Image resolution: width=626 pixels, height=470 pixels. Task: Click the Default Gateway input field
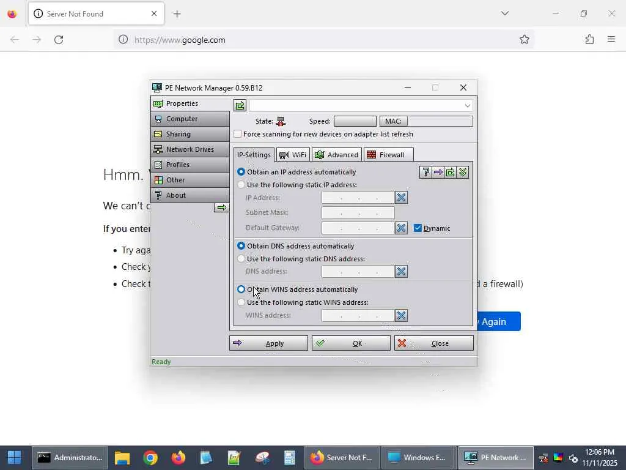pyautogui.click(x=358, y=228)
